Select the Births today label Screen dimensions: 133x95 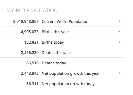pyautogui.click(x=53, y=42)
